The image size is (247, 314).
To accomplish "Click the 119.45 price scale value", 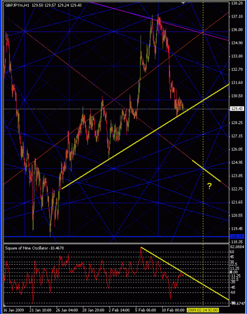I will coord(237,229).
